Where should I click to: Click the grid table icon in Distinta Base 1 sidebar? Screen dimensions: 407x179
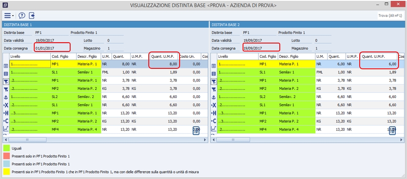click(6, 74)
